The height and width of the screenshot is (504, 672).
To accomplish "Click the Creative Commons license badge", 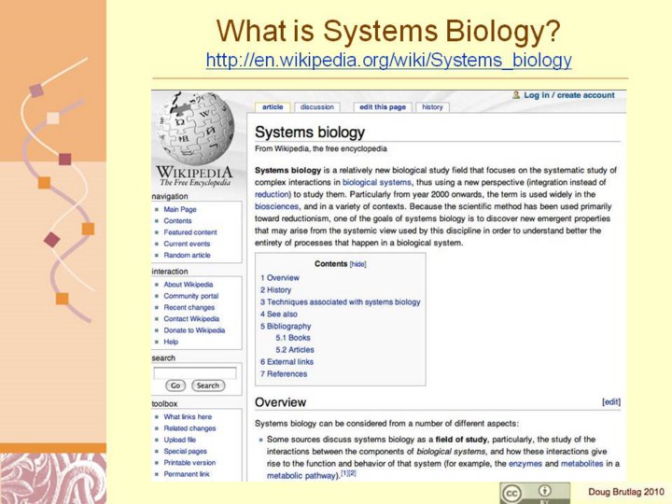I will point(534,493).
